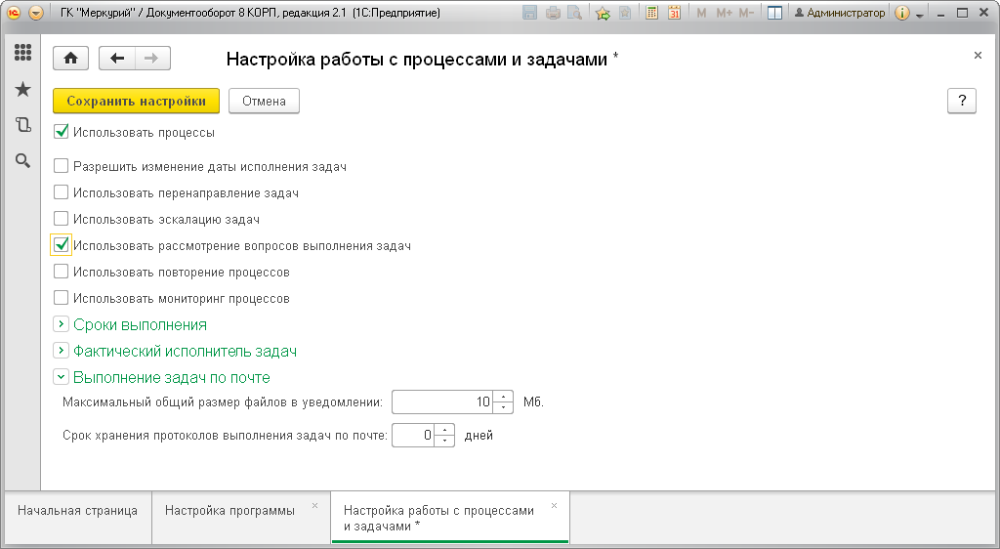Navigate back with left arrow
Image resolution: width=1000 pixels, height=549 pixels.
click(x=117, y=59)
